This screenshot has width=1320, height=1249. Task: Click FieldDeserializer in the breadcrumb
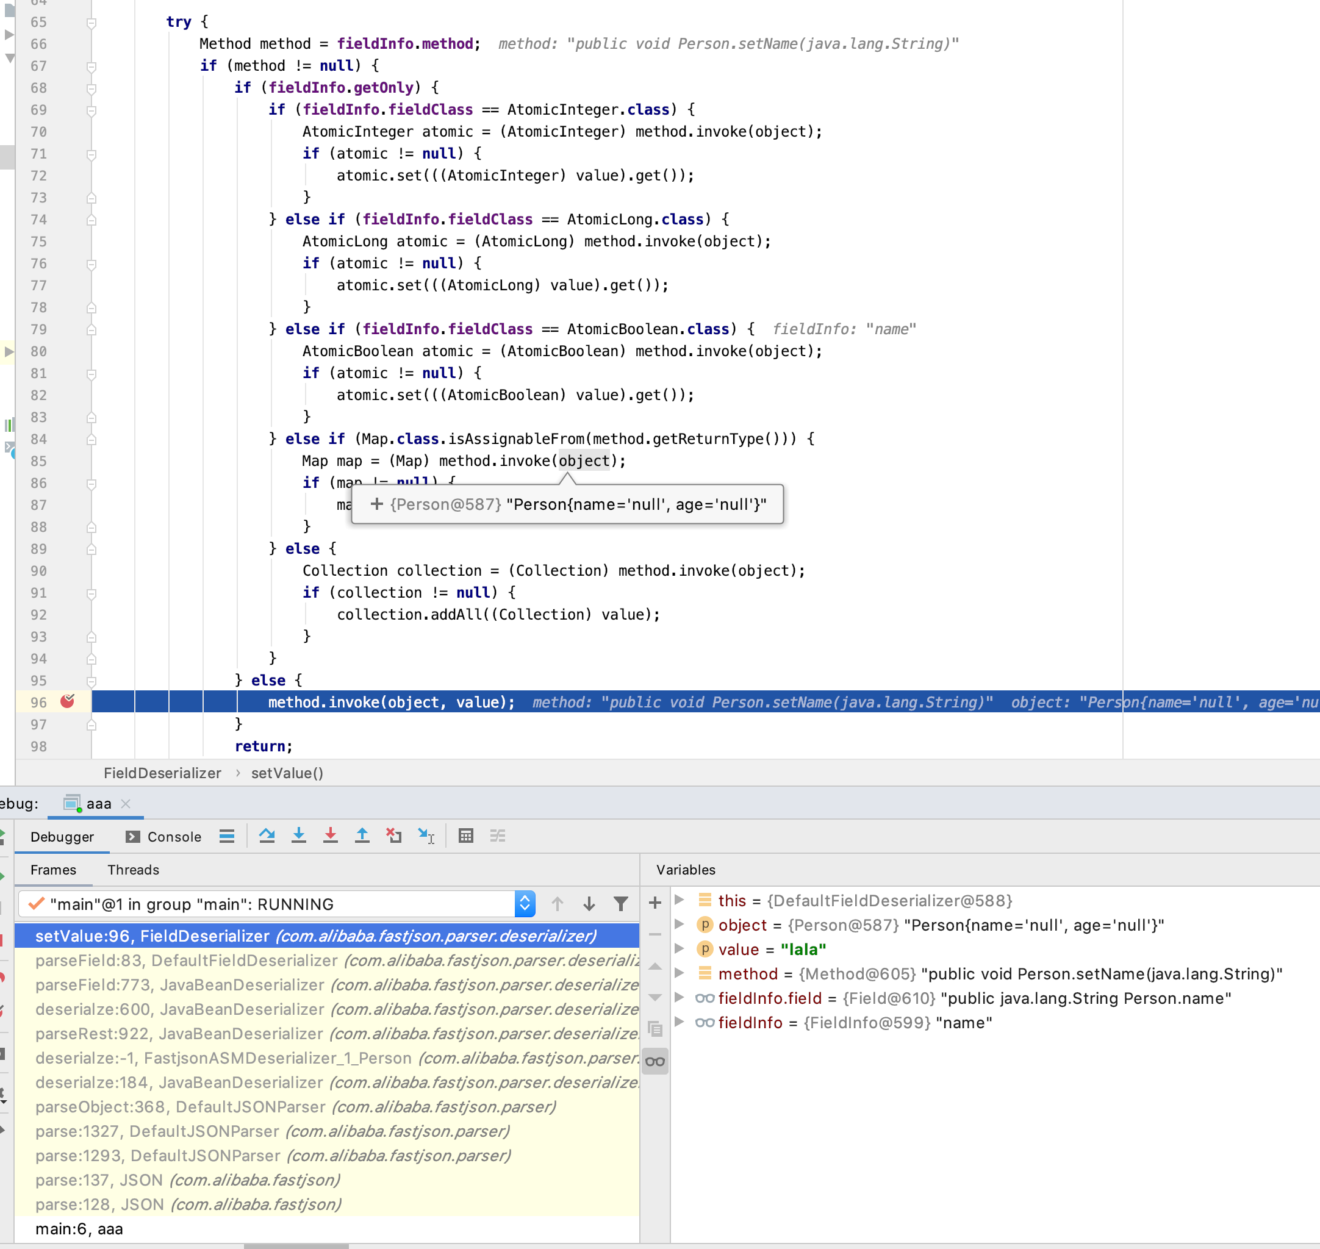[x=162, y=772]
